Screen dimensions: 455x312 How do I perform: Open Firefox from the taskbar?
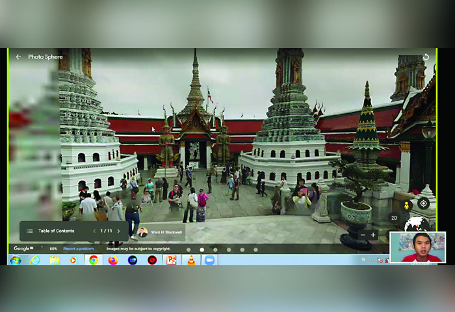click(x=113, y=260)
